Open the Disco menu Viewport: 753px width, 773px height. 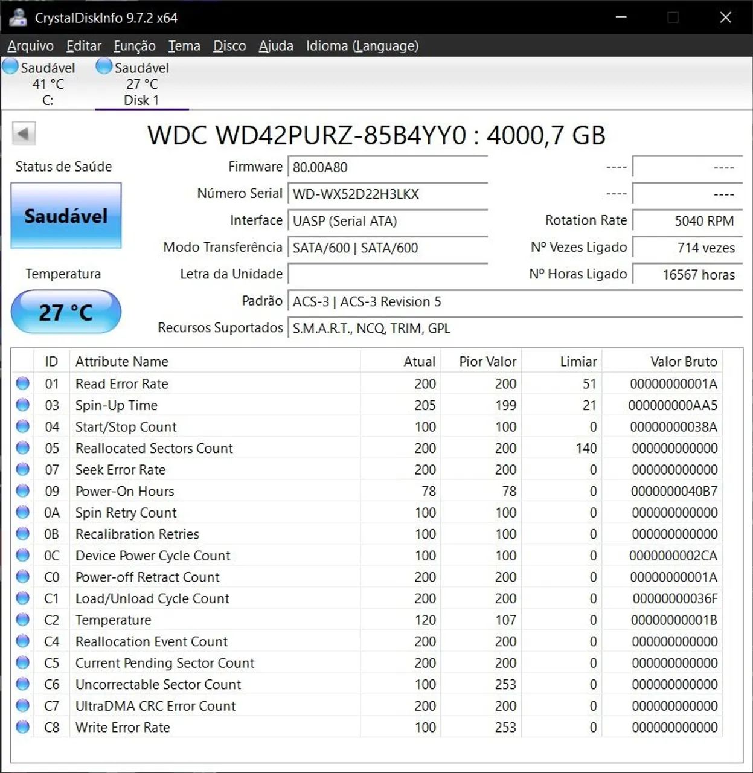click(229, 46)
